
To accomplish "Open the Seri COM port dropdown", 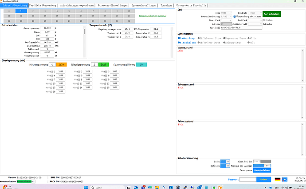I will click(x=226, y=13).
